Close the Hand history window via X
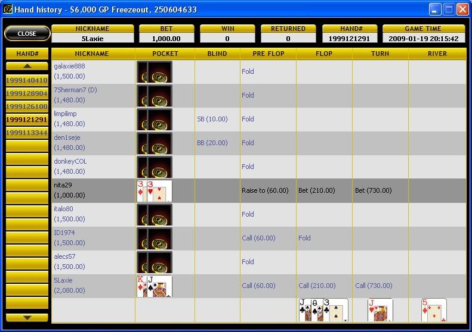The width and height of the screenshot is (472, 332). pyautogui.click(x=462, y=10)
